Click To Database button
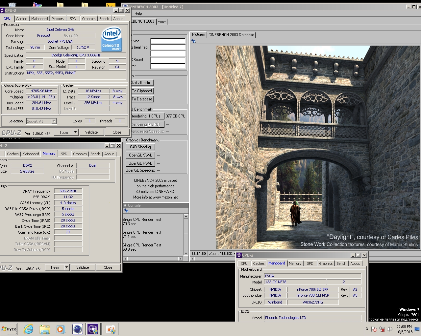421x336 pixels. (x=142, y=99)
